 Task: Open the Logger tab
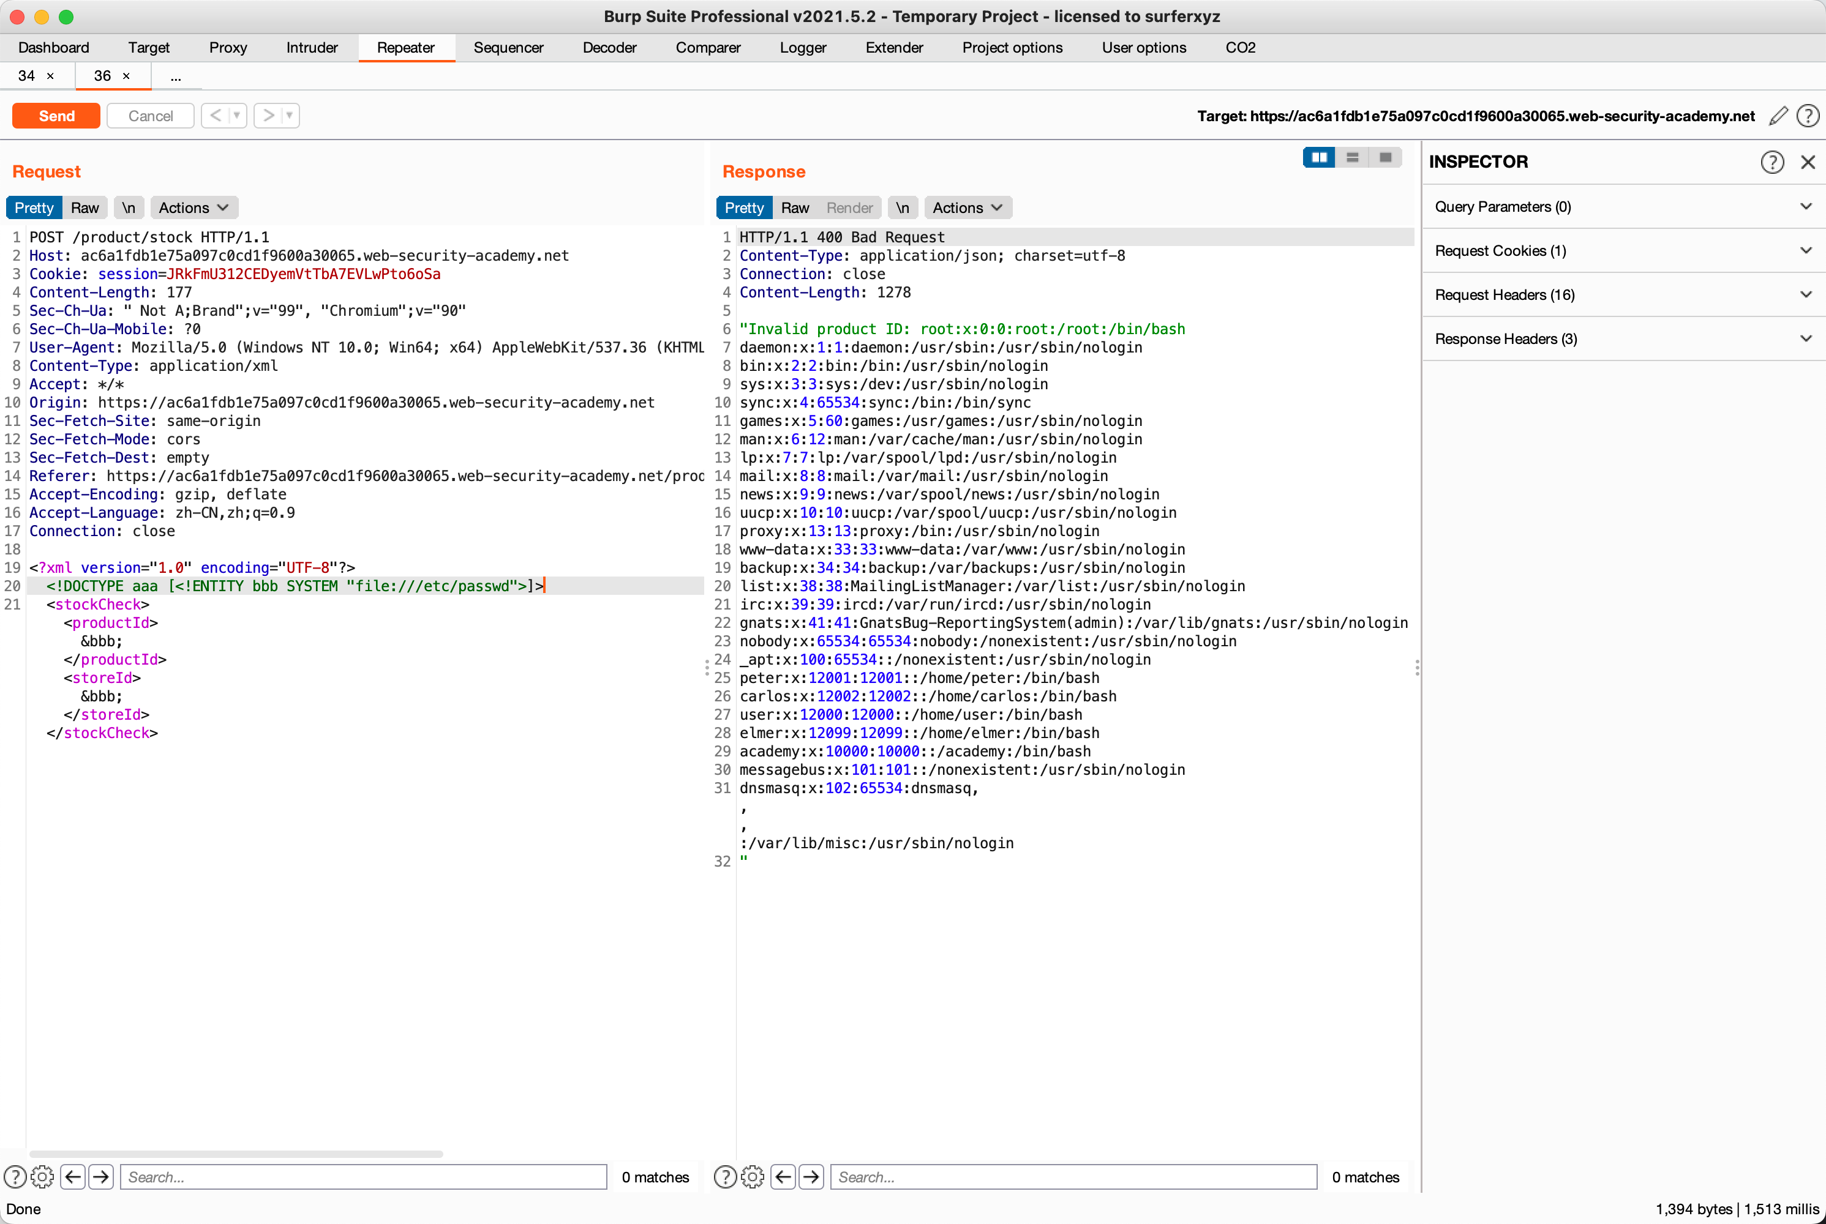click(x=803, y=48)
